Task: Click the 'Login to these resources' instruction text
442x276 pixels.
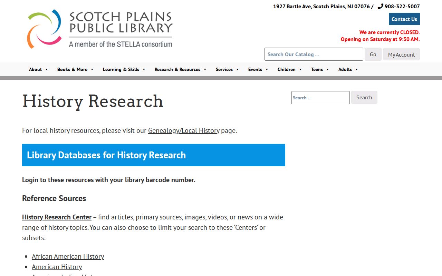Action: (x=109, y=180)
